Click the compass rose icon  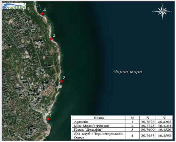point(162,12)
